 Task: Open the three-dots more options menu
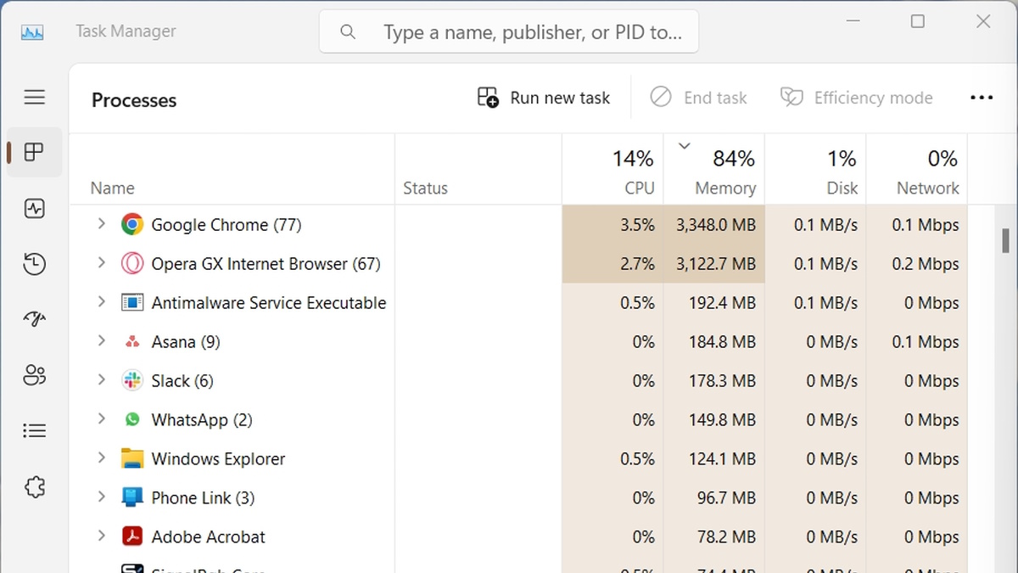982,98
